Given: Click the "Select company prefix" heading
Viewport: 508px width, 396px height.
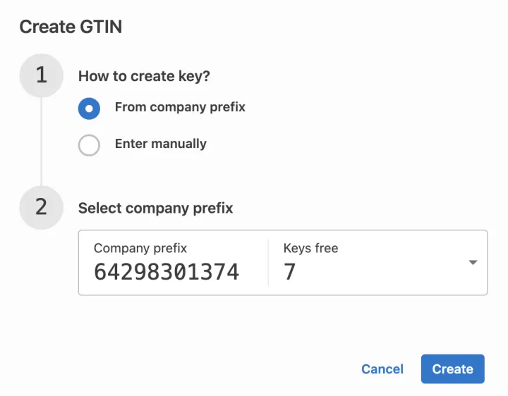Looking at the screenshot, I should [155, 208].
